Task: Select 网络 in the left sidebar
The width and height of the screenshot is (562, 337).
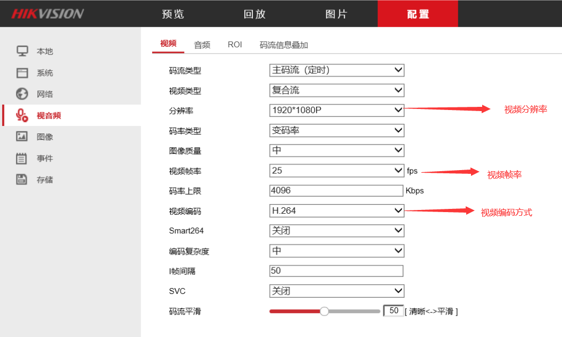Action: (x=45, y=94)
